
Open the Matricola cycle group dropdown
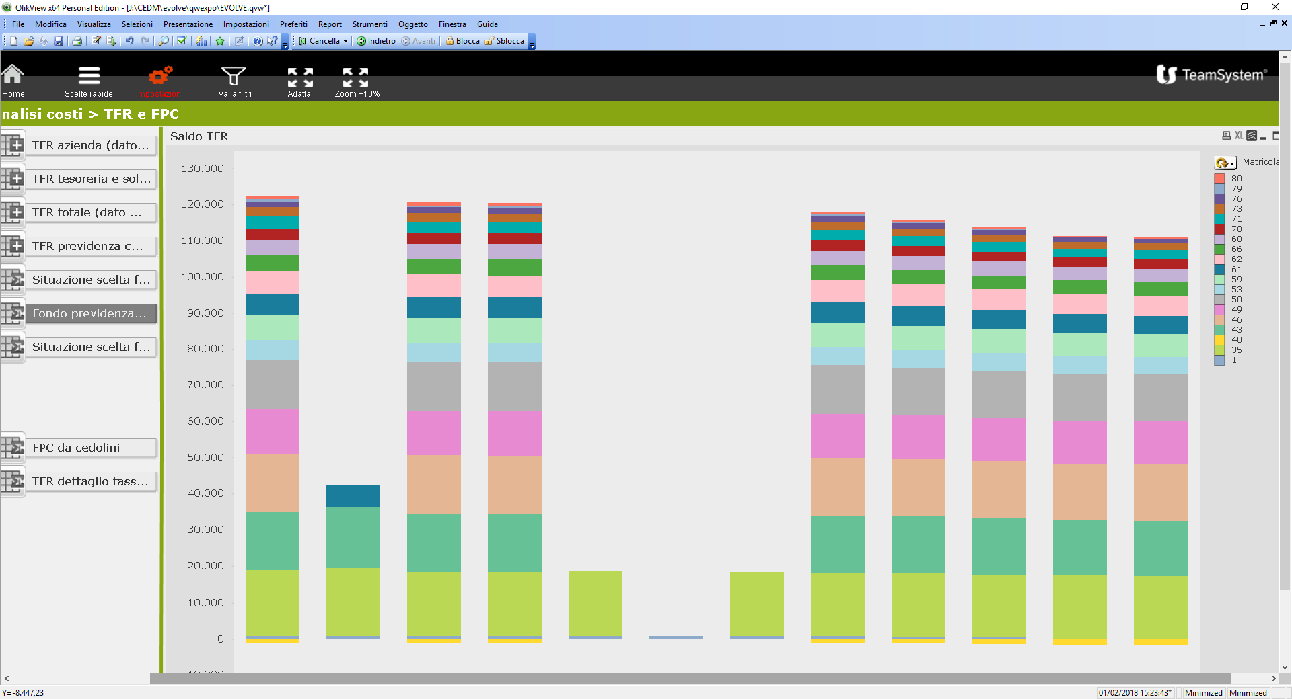tap(1225, 163)
